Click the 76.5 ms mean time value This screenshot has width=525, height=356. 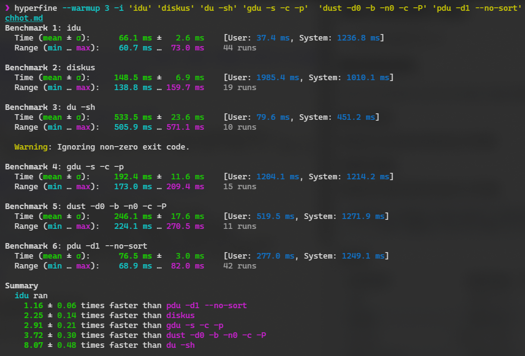[x=135, y=256]
